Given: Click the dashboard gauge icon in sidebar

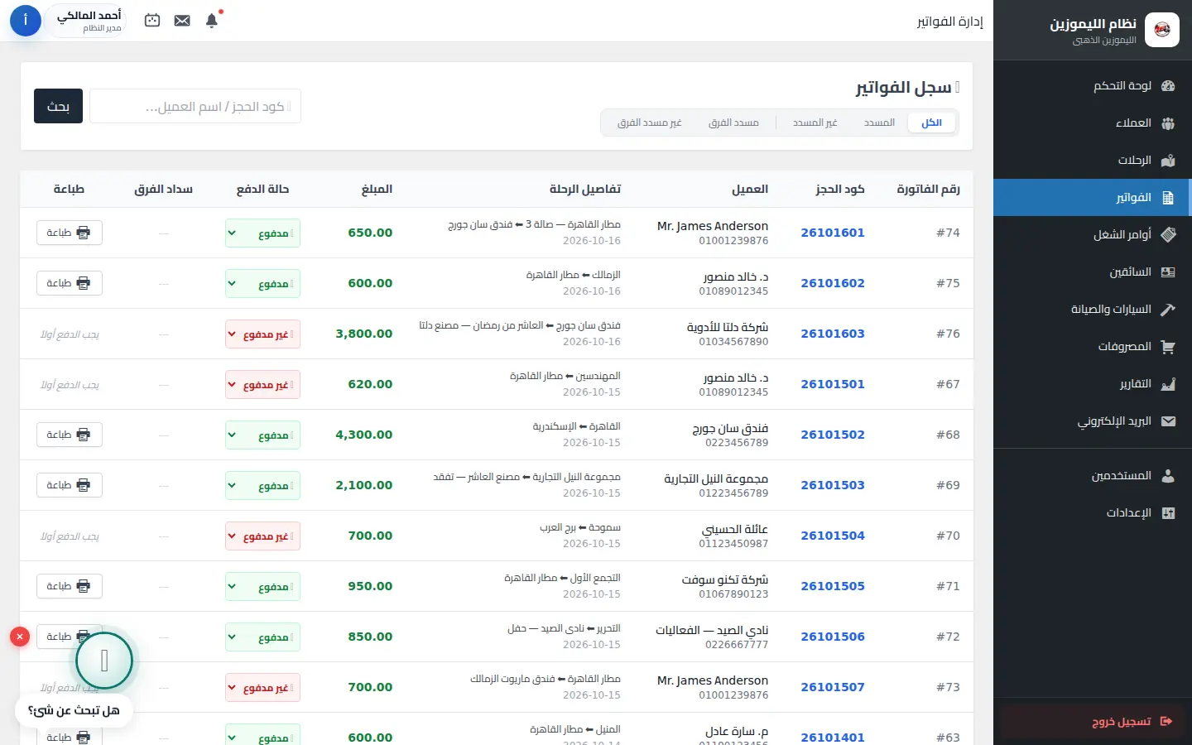Looking at the screenshot, I should pyautogui.click(x=1168, y=86).
